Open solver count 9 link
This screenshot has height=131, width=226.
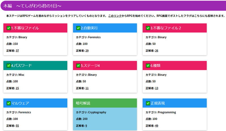pos(86,126)
